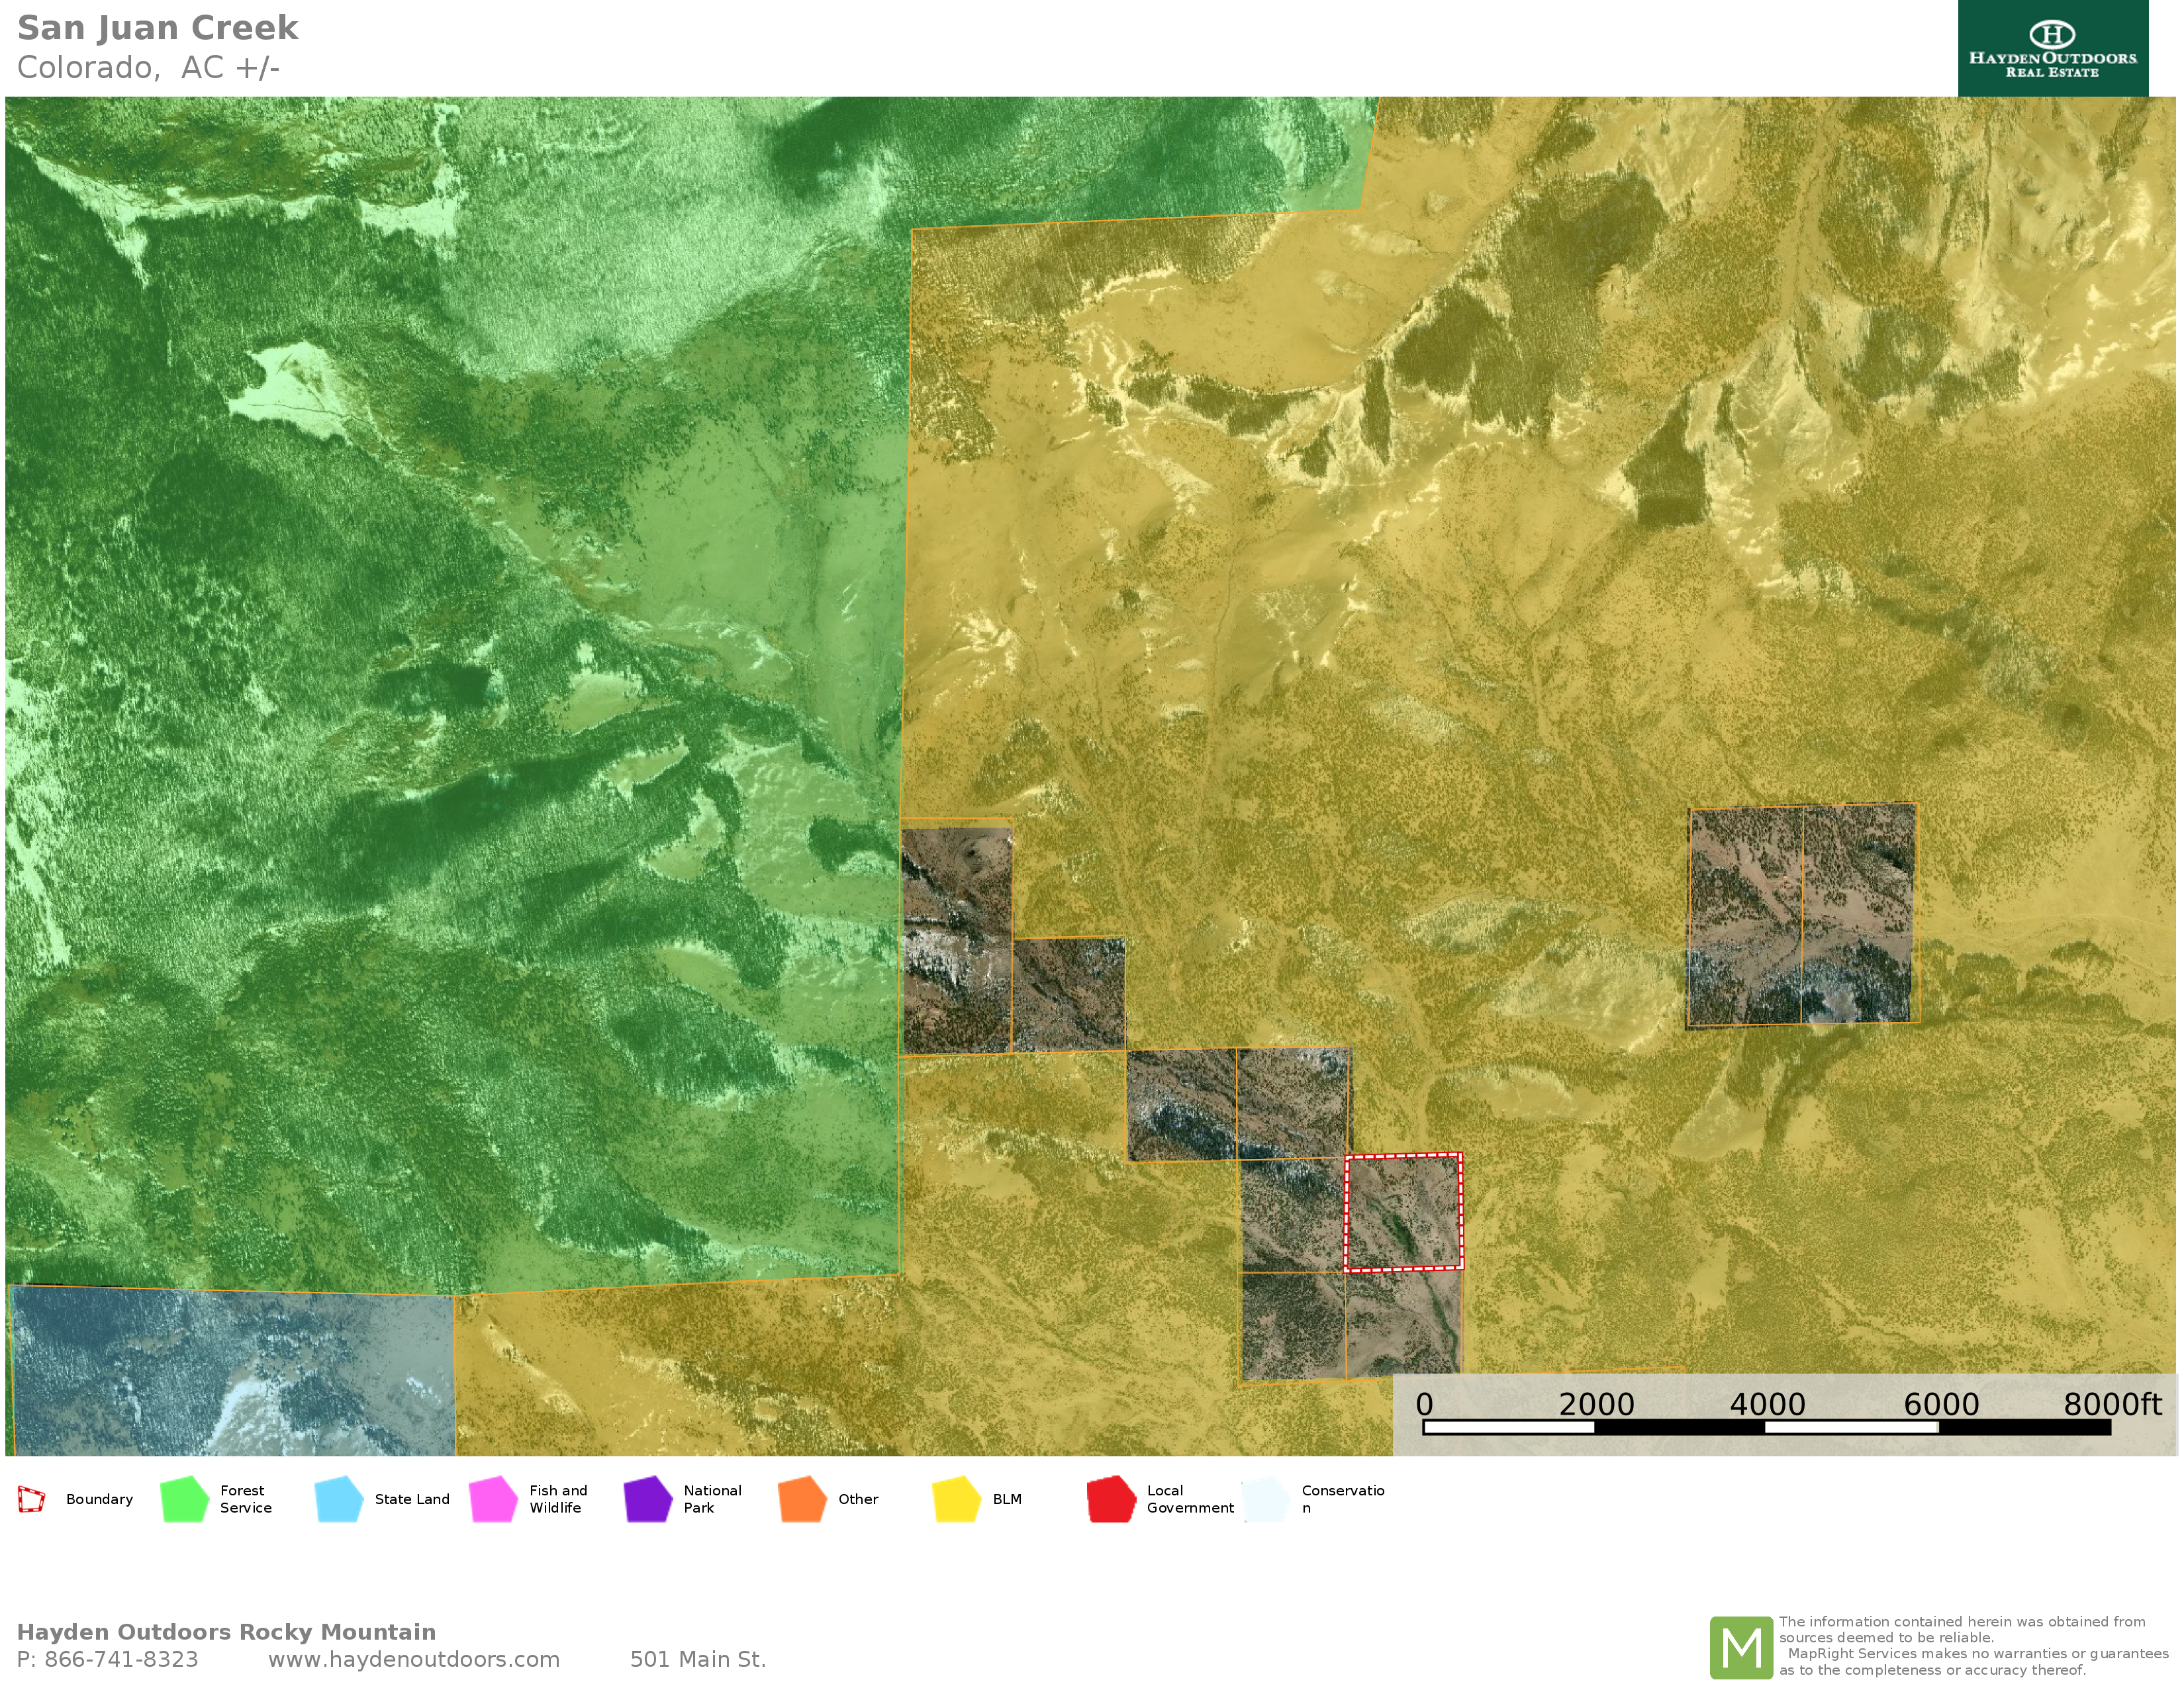This screenshot has height=1688, width=2184.
Task: Click the pink Fish and Wildlife swatch
Action: pos(494,1499)
